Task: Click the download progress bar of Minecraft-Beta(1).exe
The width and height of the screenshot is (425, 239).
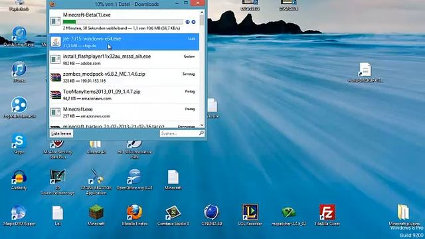Action: (x=123, y=22)
